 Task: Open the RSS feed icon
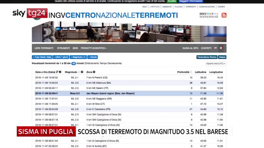(x=224, y=15)
